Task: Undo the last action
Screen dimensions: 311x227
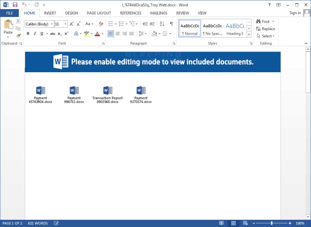Action: pos(24,4)
